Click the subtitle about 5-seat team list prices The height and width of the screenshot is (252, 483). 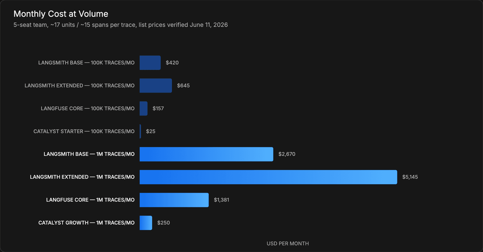tap(120, 25)
